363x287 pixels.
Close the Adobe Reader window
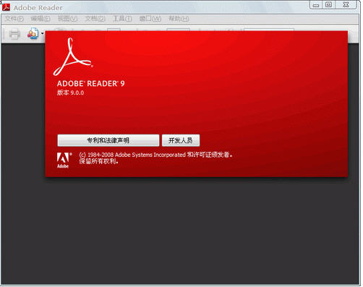point(346,5)
